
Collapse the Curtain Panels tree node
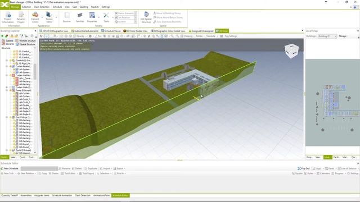(7, 66)
